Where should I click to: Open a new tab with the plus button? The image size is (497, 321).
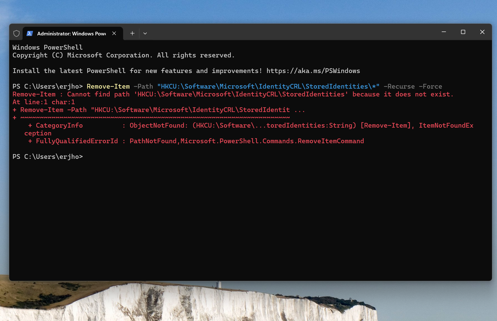[132, 33]
